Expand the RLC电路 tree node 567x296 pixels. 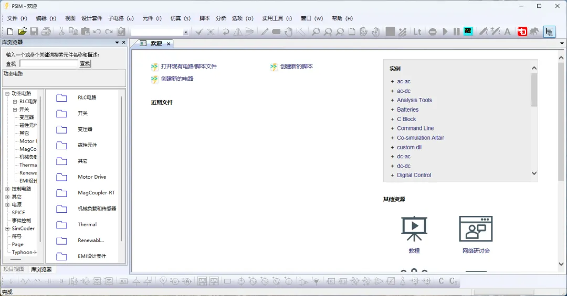tap(15, 102)
